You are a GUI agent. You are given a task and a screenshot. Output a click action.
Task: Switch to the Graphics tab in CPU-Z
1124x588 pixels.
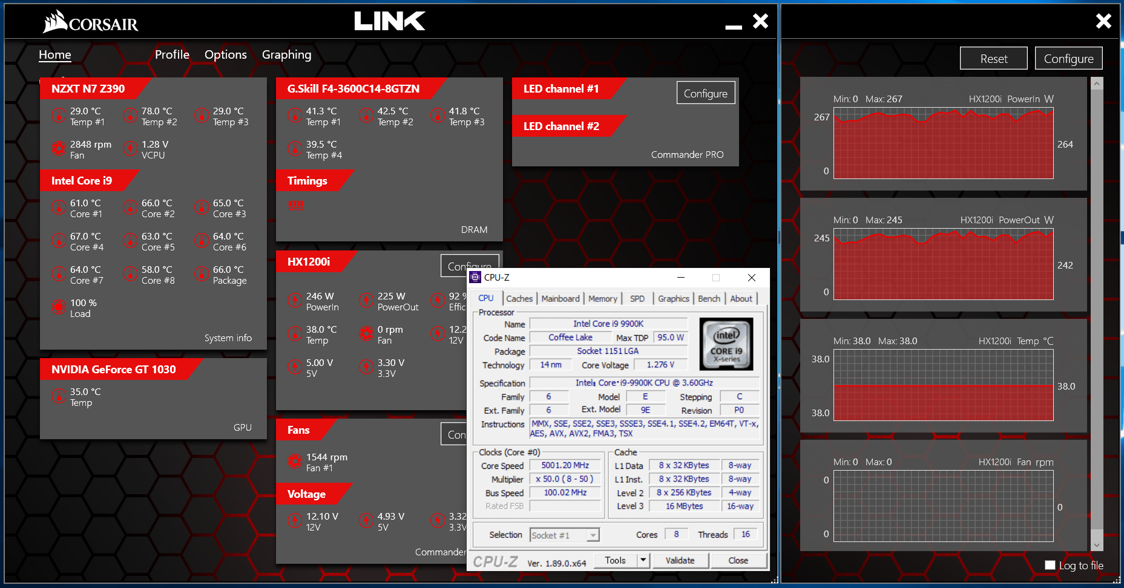click(x=674, y=298)
